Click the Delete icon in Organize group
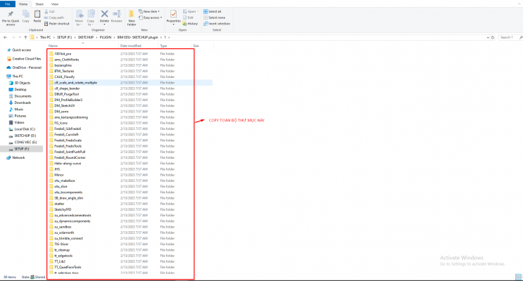 104,15
